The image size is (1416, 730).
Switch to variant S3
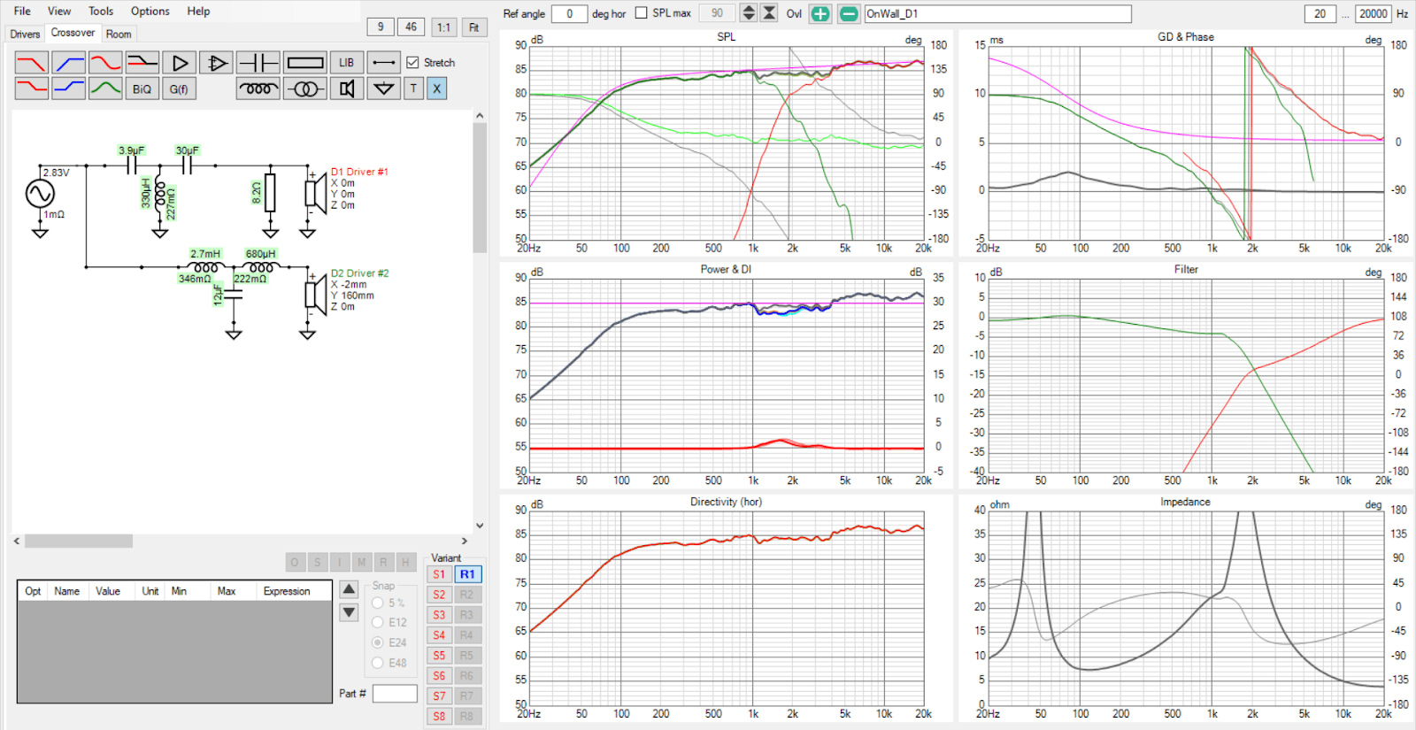tap(439, 615)
